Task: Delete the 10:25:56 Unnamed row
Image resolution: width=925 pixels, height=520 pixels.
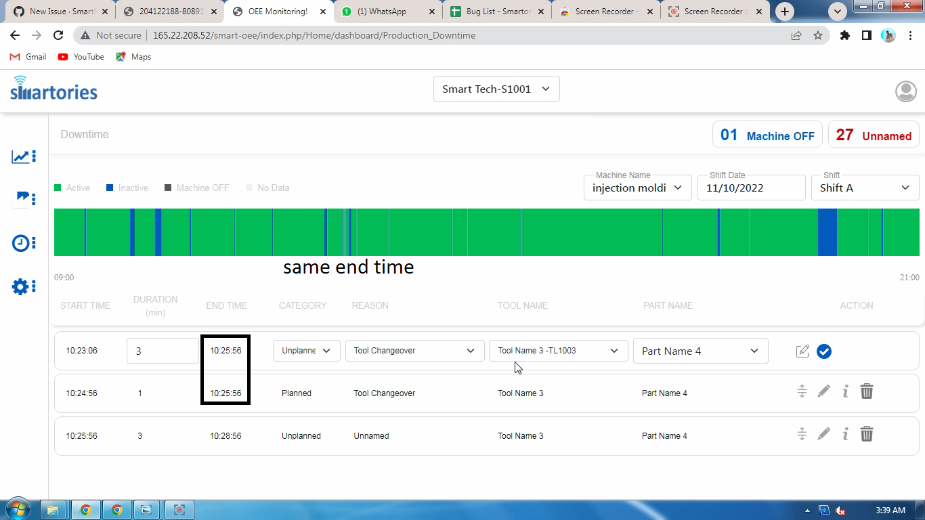Action: (x=867, y=434)
